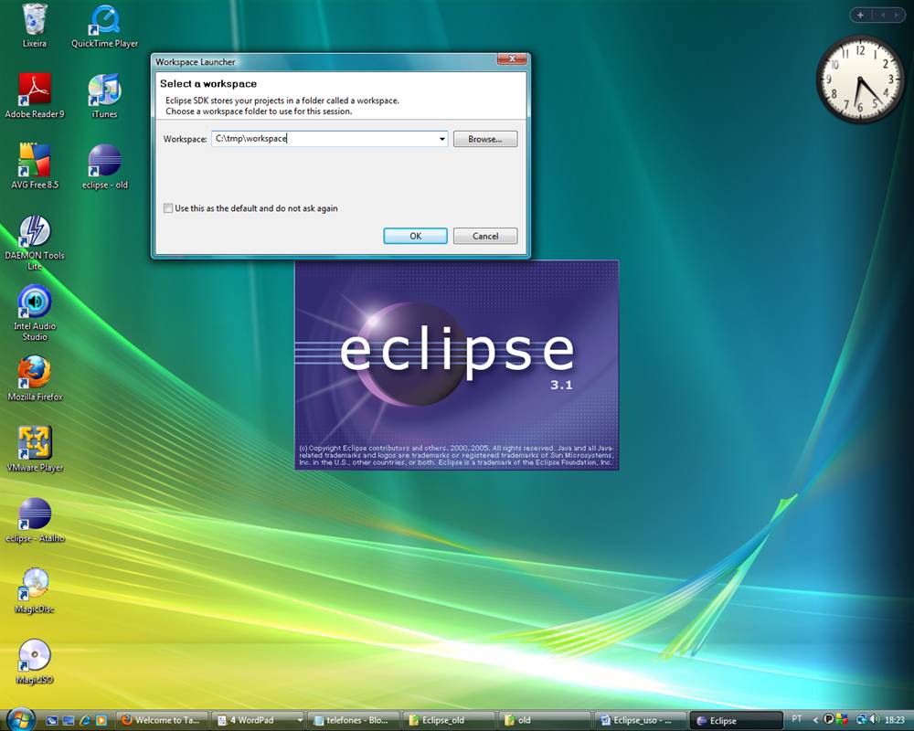This screenshot has width=914, height=731.
Task: Click the active Eclipse taskbar button
Action: (x=736, y=721)
